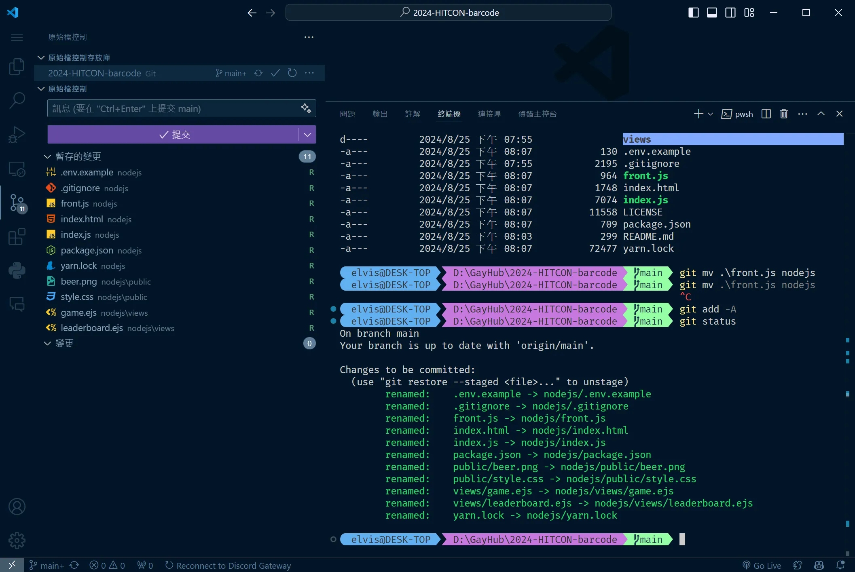Click the 提交 commit button
The image size is (855, 572).
coord(173,135)
